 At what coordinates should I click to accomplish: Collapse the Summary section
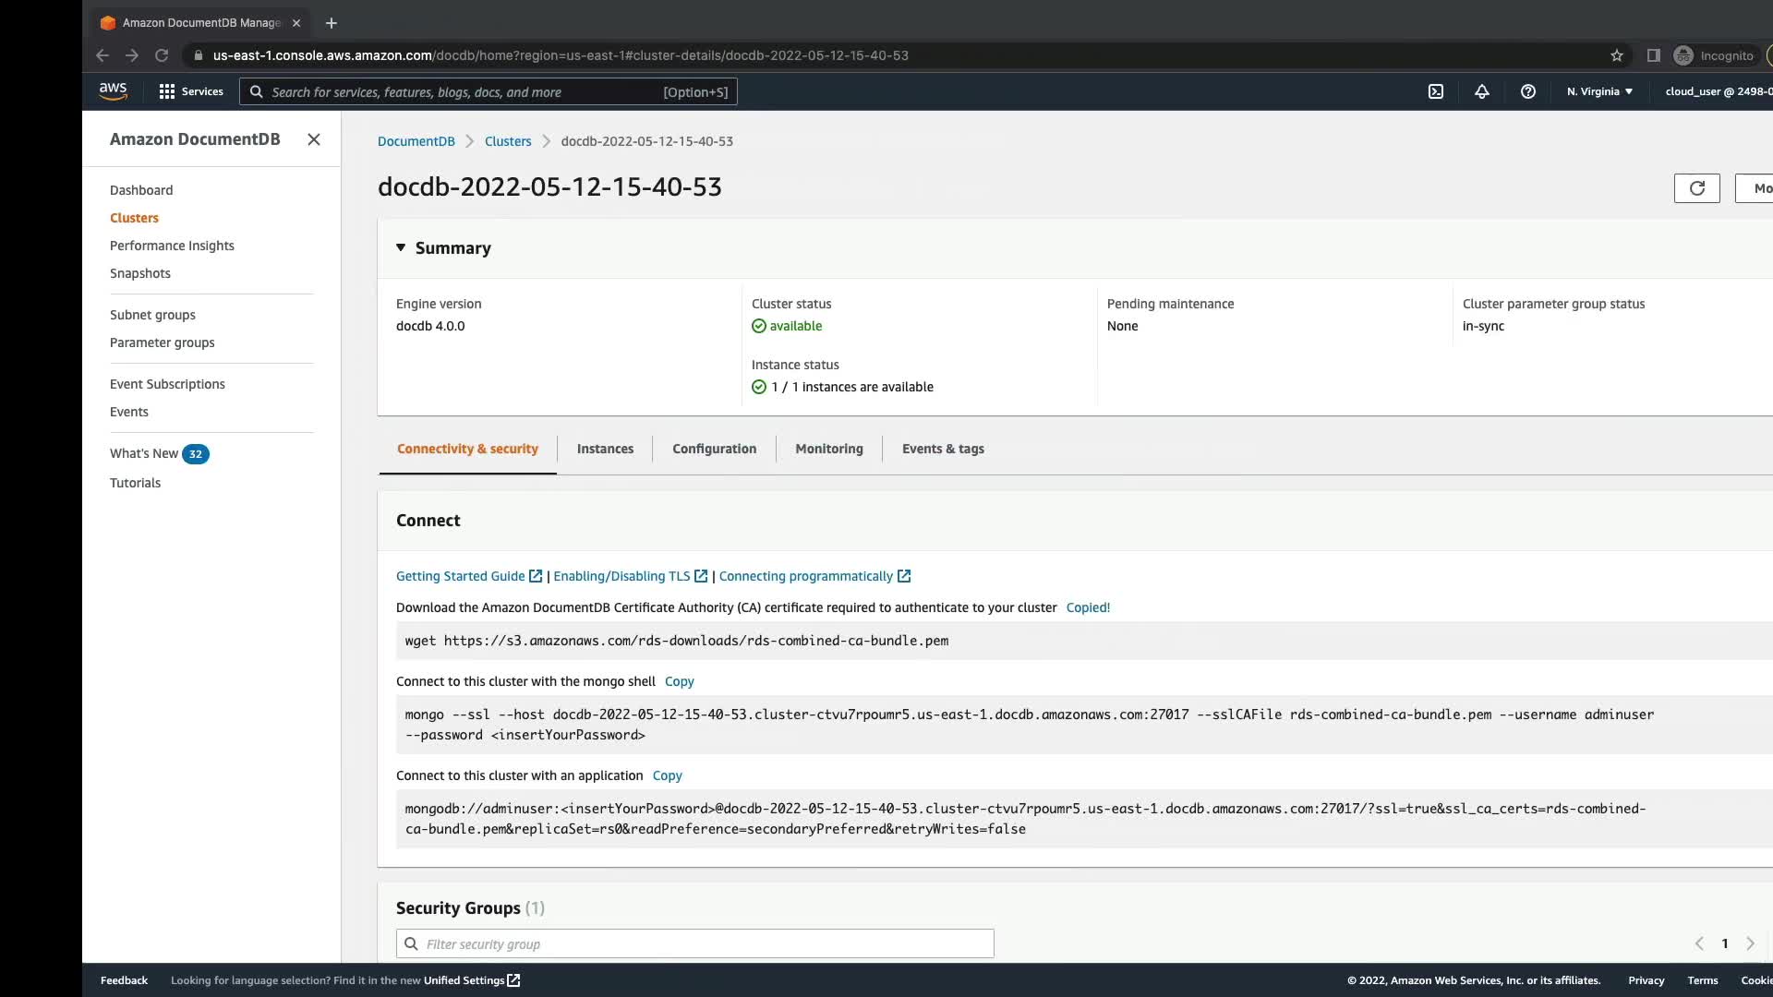[x=401, y=247]
